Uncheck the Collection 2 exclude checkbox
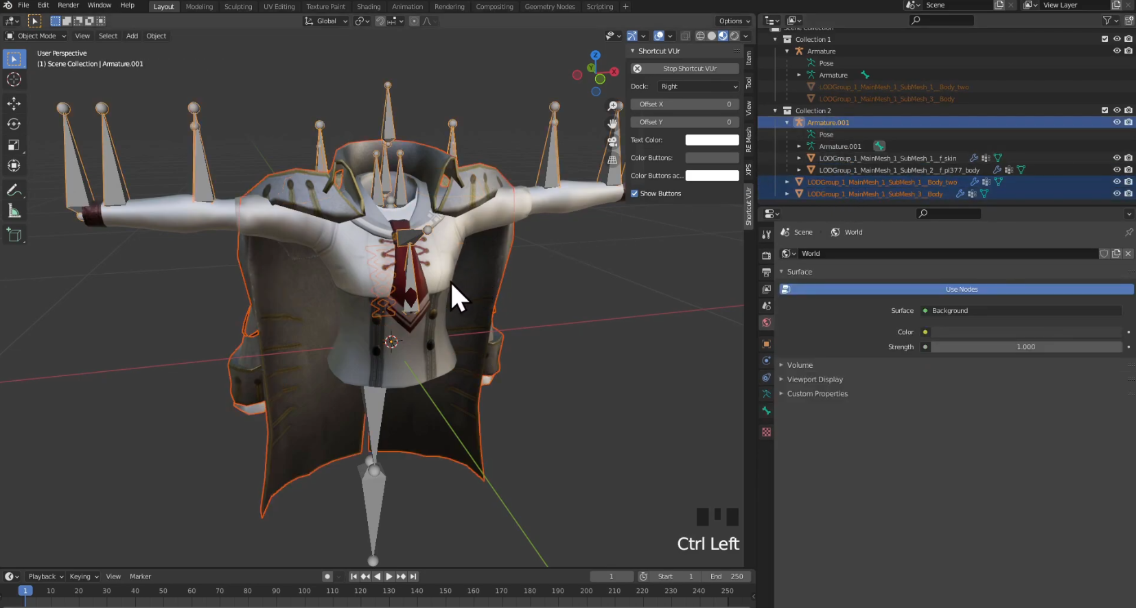 click(1104, 110)
